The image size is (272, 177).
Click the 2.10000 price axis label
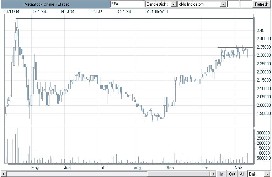[x=263, y=89]
